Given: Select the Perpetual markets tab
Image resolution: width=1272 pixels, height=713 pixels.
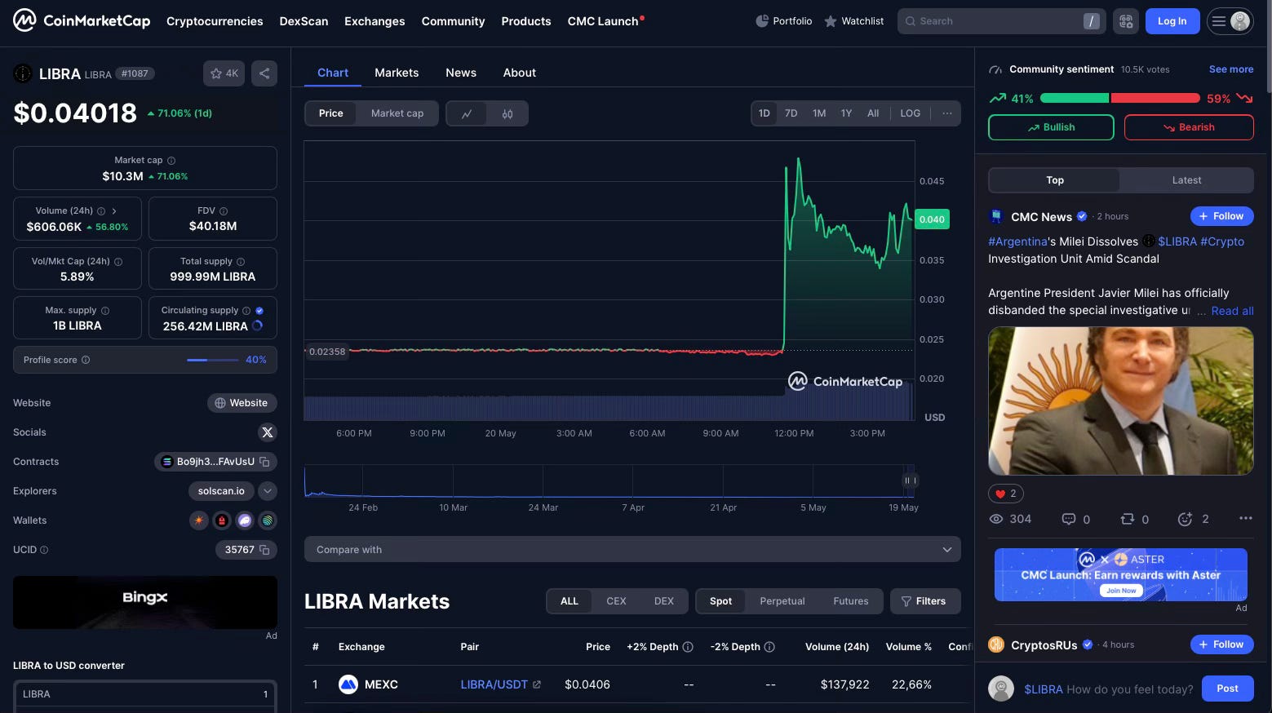Looking at the screenshot, I should click(x=782, y=601).
